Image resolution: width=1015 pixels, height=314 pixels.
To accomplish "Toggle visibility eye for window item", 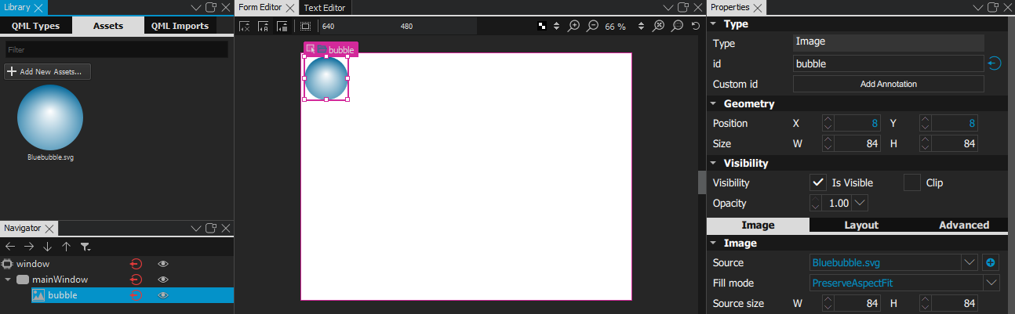I will coord(163,264).
